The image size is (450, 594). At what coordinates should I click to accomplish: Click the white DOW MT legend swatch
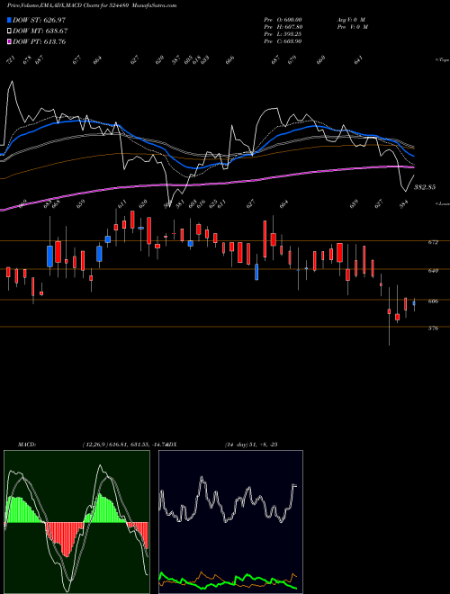[9, 31]
